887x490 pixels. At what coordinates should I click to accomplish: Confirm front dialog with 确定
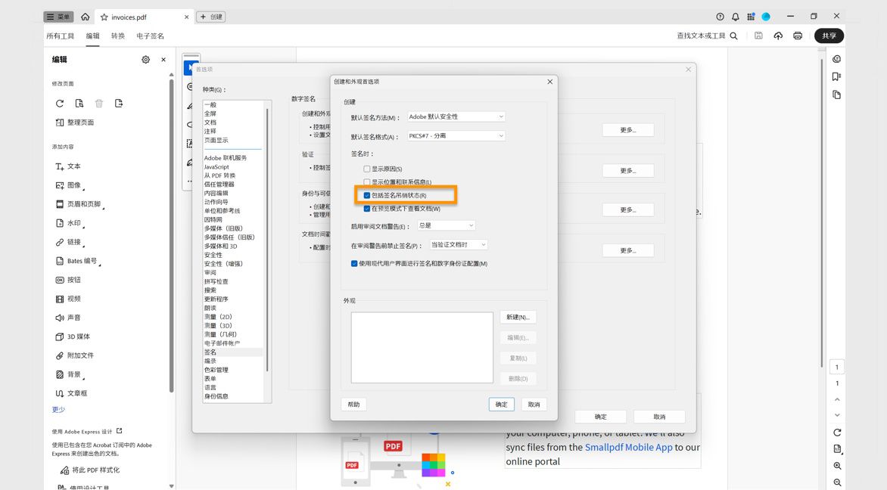click(x=502, y=405)
